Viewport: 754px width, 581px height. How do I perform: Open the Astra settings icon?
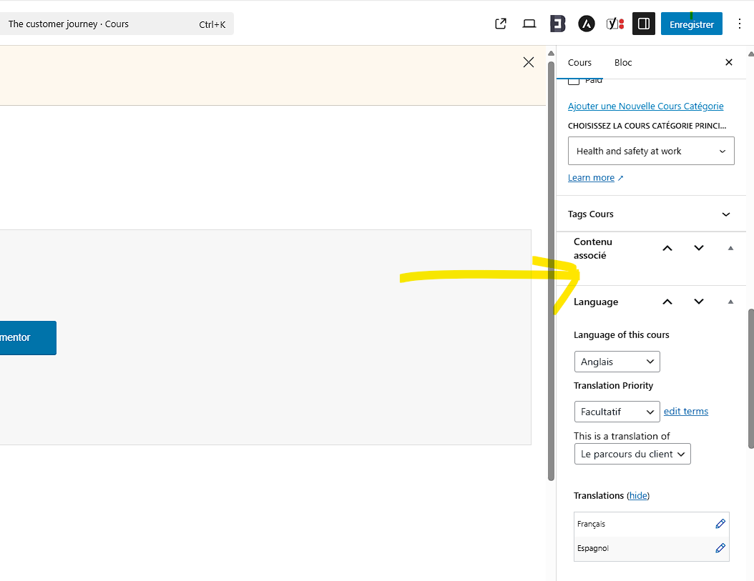pyautogui.click(x=587, y=24)
